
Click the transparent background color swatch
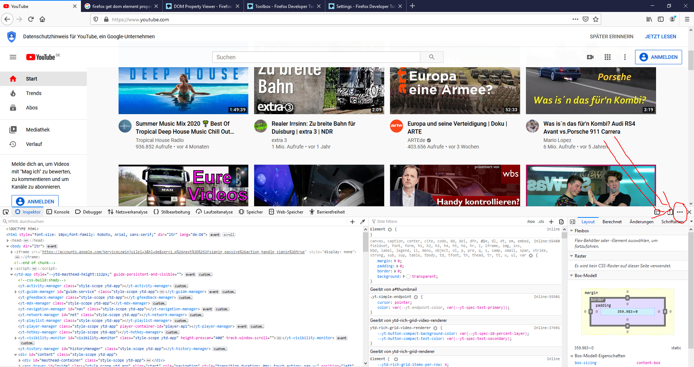pos(408,277)
